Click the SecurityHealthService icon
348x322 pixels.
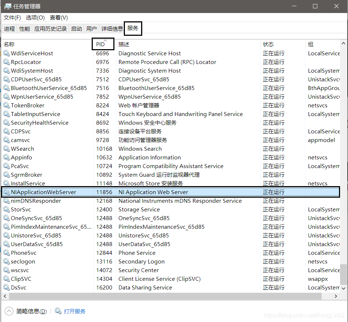[x=6, y=123]
